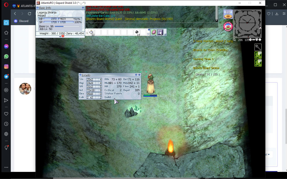Click the pink crystal hotkey skill icon

click(154, 32)
